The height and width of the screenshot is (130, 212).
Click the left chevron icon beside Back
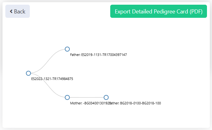coord(11,12)
